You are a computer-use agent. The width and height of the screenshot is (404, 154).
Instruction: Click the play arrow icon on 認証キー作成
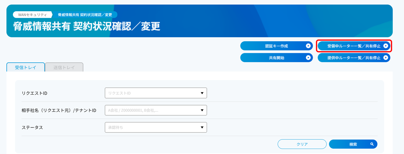tap(308, 46)
